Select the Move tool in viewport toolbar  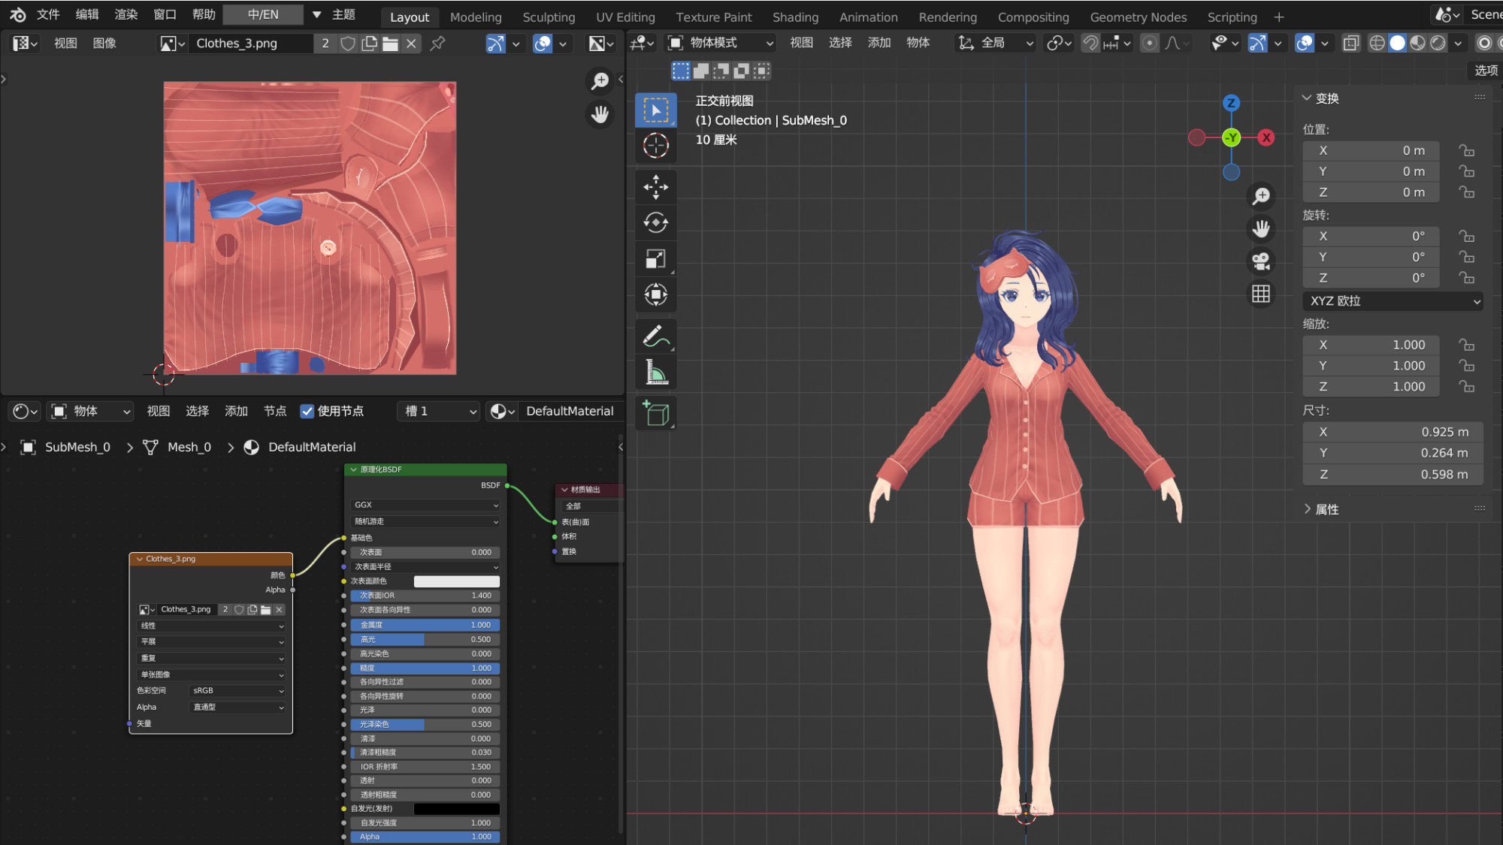[655, 187]
